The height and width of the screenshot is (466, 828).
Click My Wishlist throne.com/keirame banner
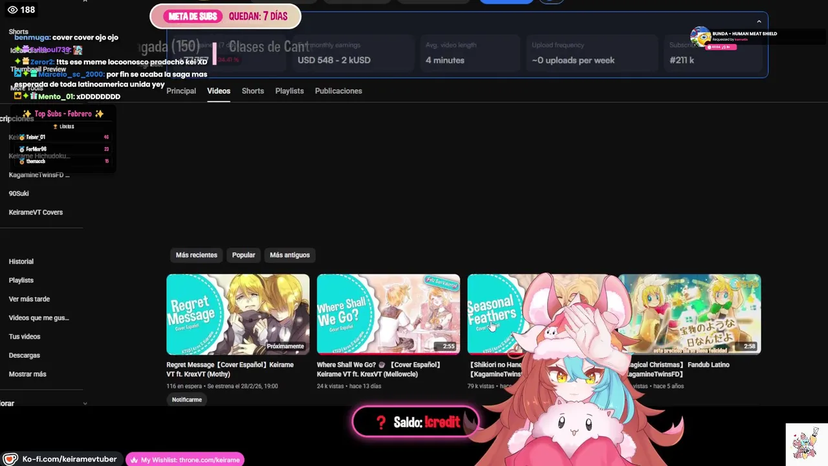(185, 460)
